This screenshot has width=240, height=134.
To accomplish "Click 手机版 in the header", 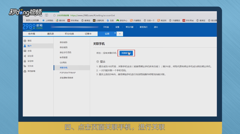I will (x=106, y=27).
